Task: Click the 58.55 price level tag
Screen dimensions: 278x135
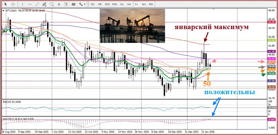Action: click(x=272, y=70)
